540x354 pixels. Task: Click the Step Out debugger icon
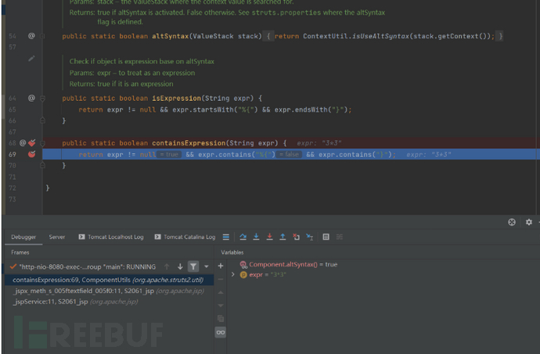(x=283, y=237)
